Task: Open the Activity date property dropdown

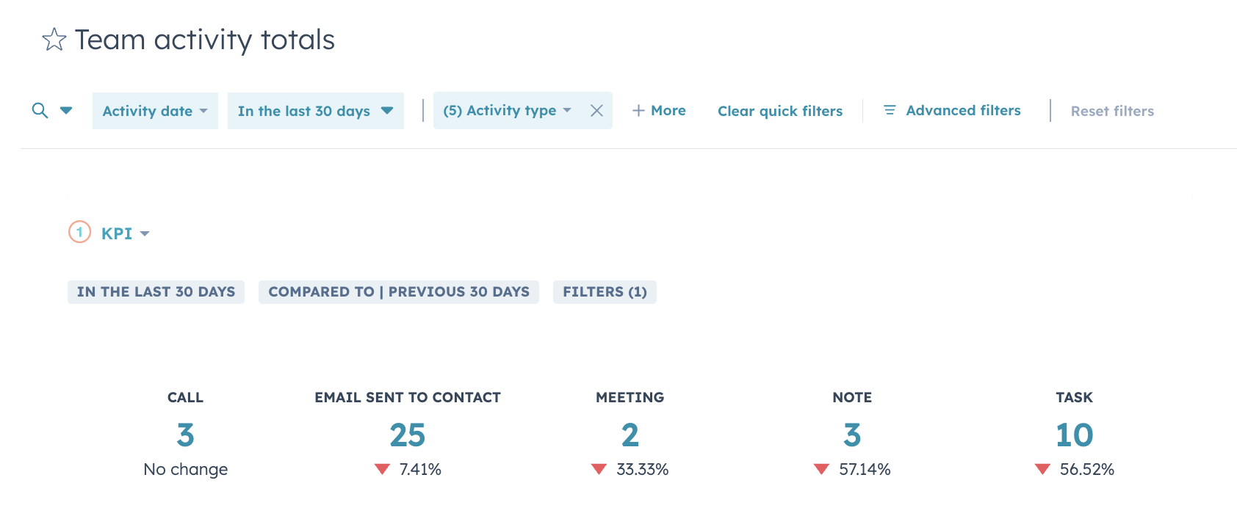Action: [x=155, y=111]
